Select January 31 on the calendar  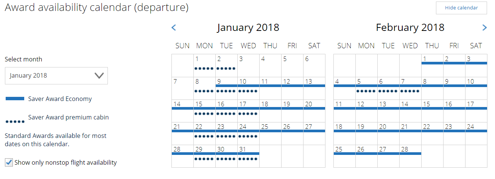click(x=248, y=156)
